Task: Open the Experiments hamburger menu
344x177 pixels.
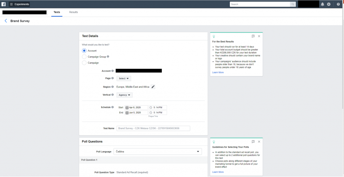Action: (x=11, y=4)
